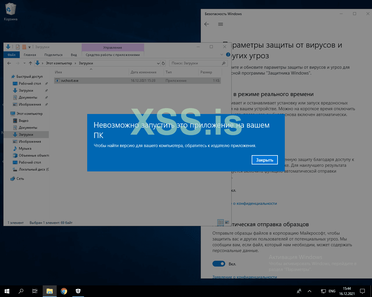Open the Корзина desktop icon
Screen dimensions: 372x297
tap(11, 12)
